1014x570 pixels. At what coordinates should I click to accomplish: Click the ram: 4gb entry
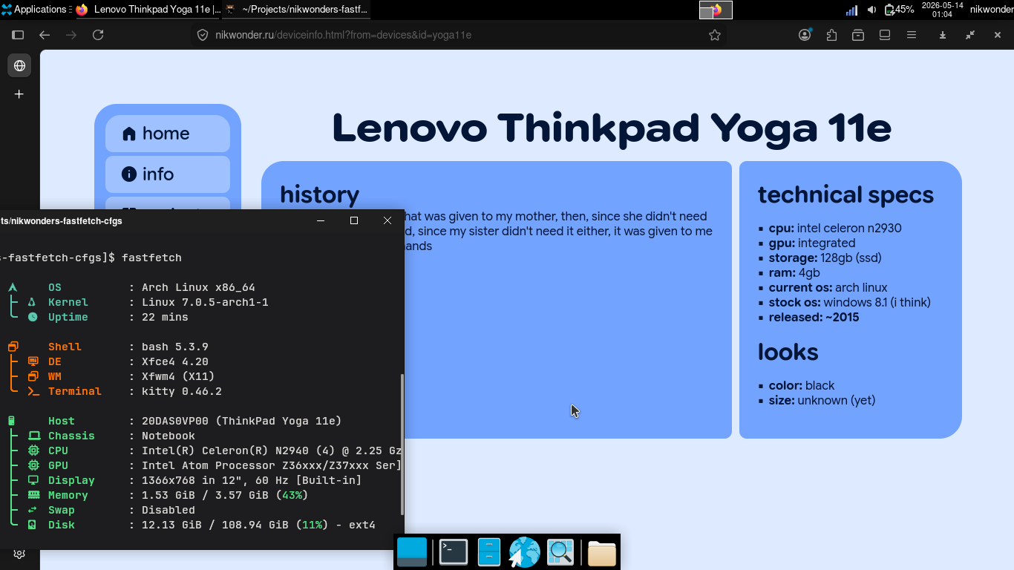tap(794, 273)
